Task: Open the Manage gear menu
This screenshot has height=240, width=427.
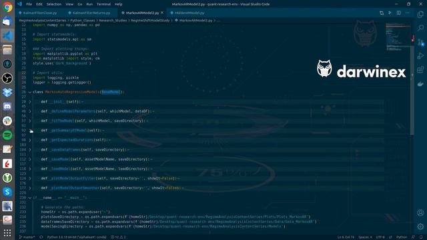Action: point(420,227)
